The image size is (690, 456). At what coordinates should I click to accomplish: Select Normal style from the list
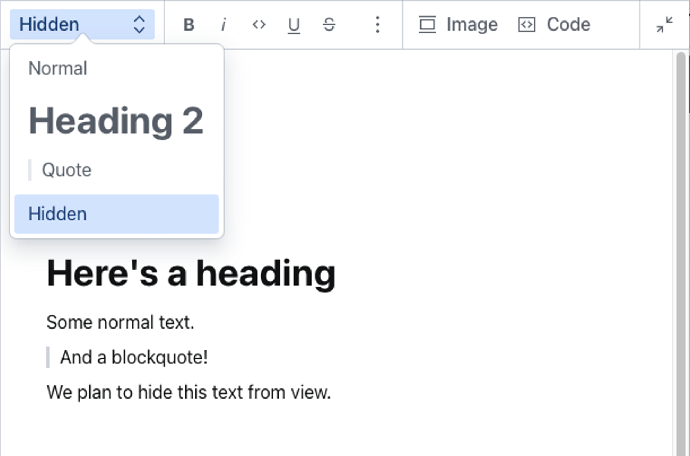coord(58,68)
